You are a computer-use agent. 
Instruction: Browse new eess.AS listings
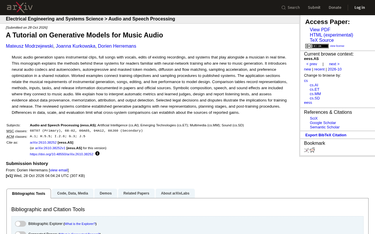point(308,69)
